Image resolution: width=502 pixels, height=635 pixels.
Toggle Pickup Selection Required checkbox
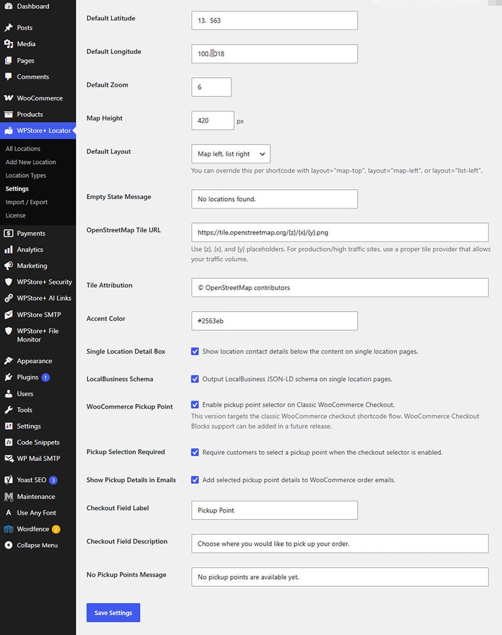[x=195, y=452]
